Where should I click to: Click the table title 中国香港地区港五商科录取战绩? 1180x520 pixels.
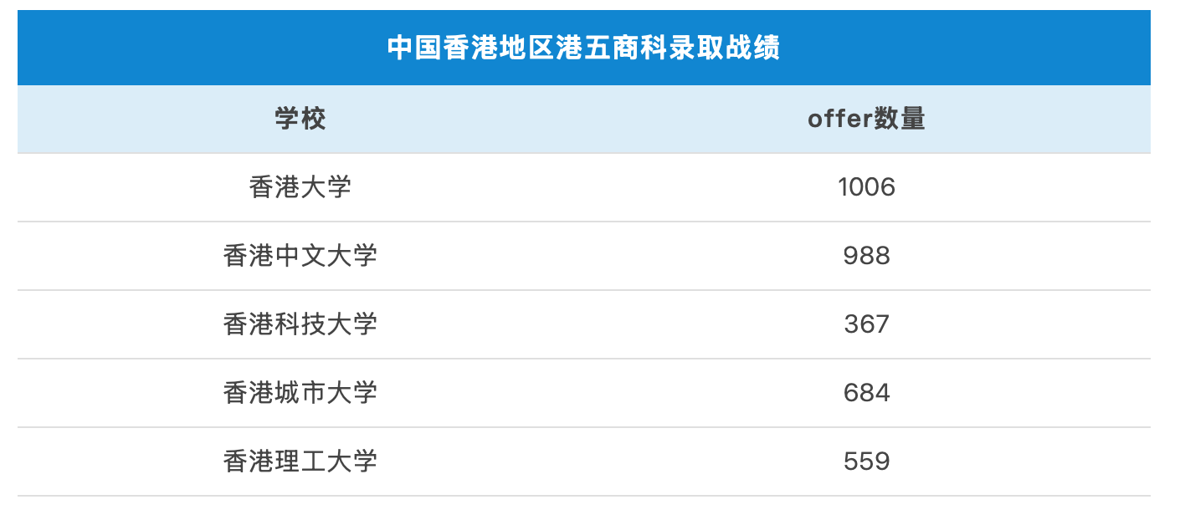583,48
